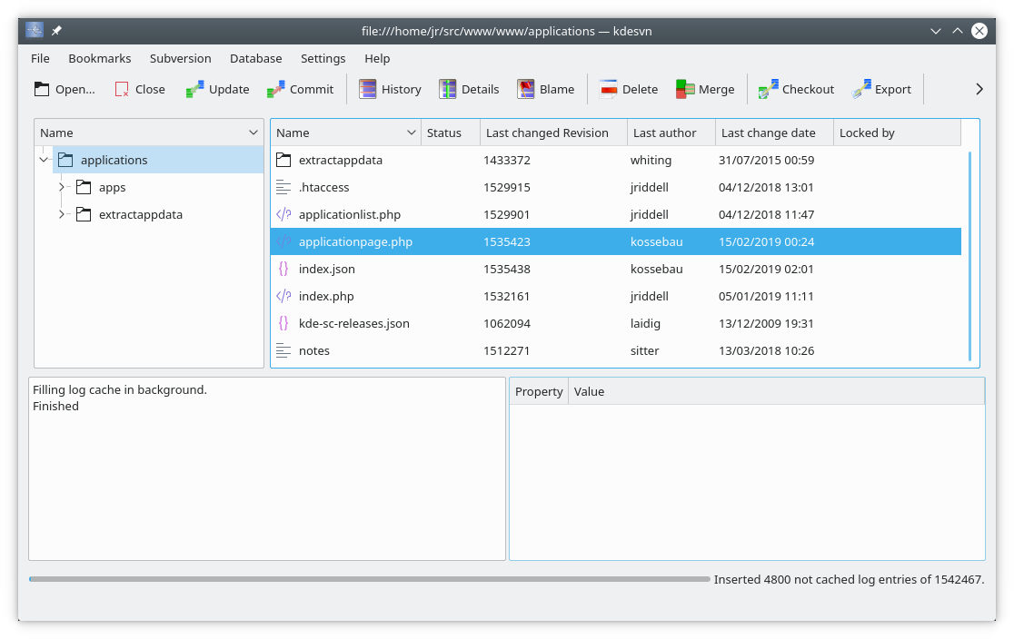1014x639 pixels.
Task: Select the index.json file row
Action: [x=327, y=270]
